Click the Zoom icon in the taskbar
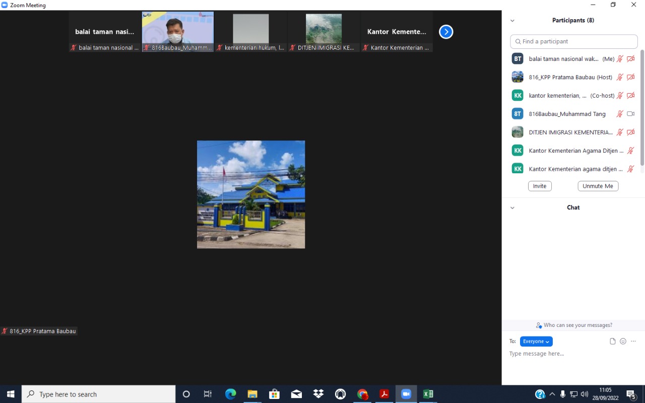Image resolution: width=645 pixels, height=403 pixels. click(406, 394)
